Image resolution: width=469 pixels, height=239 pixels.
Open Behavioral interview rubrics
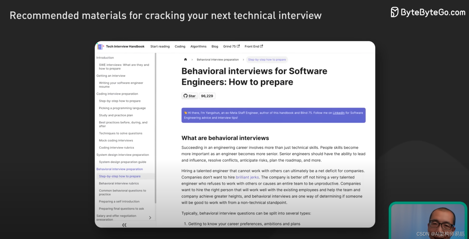click(119, 183)
